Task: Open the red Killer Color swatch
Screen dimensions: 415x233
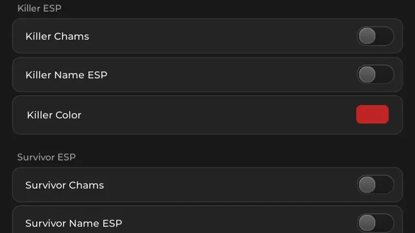Action: (372, 114)
